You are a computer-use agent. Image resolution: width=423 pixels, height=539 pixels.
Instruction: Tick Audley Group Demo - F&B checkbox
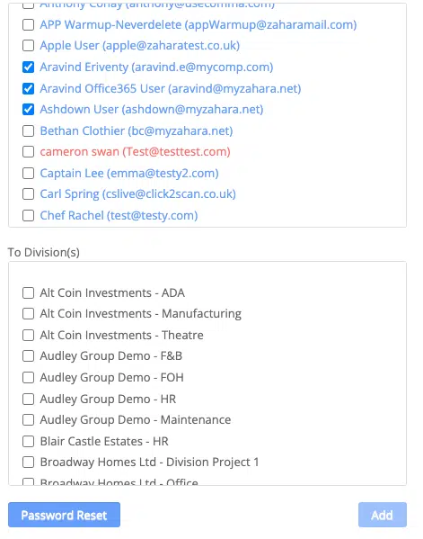[28, 355]
